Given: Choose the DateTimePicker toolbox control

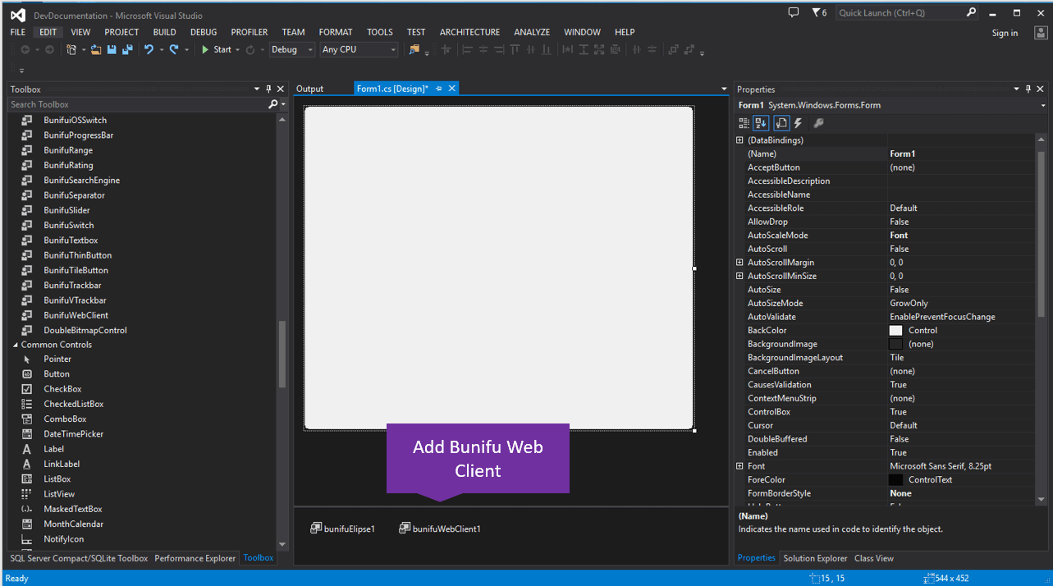Looking at the screenshot, I should tap(73, 434).
